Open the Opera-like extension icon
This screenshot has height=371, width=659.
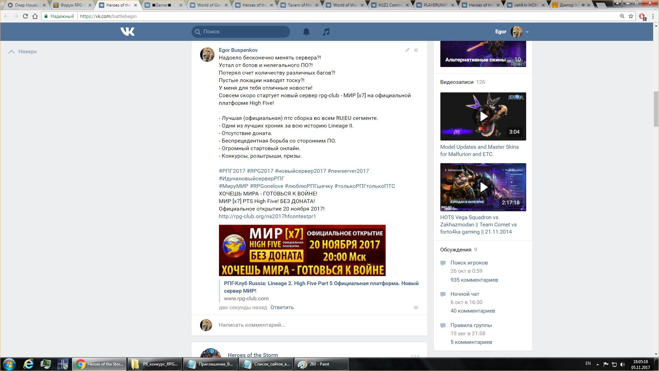click(x=642, y=16)
